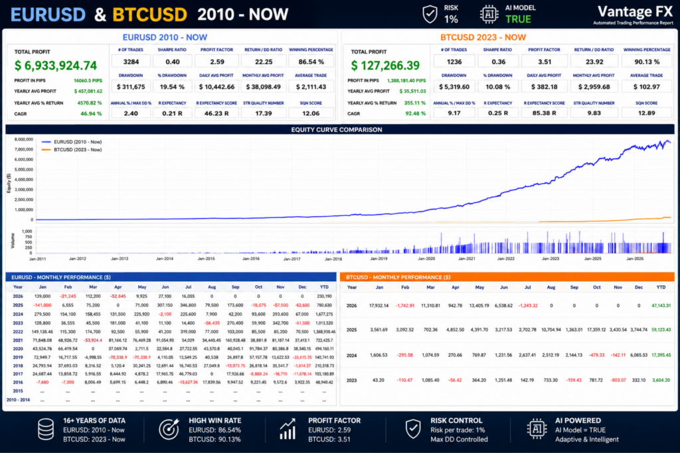Click the 16060.5 PIPS profit value
Image resolution: width=680 pixels, height=453 pixels.
coord(88,80)
